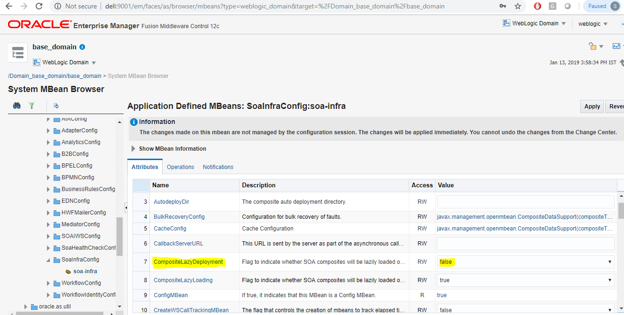The image size is (624, 315).
Task: Open saved passwords key icon
Action: pyautogui.click(x=503, y=6)
